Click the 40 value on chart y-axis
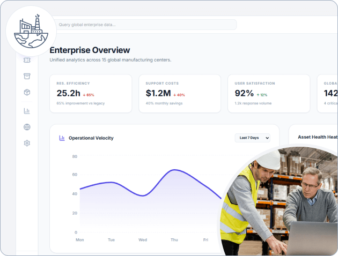The image size is (338, 256). 75,194
